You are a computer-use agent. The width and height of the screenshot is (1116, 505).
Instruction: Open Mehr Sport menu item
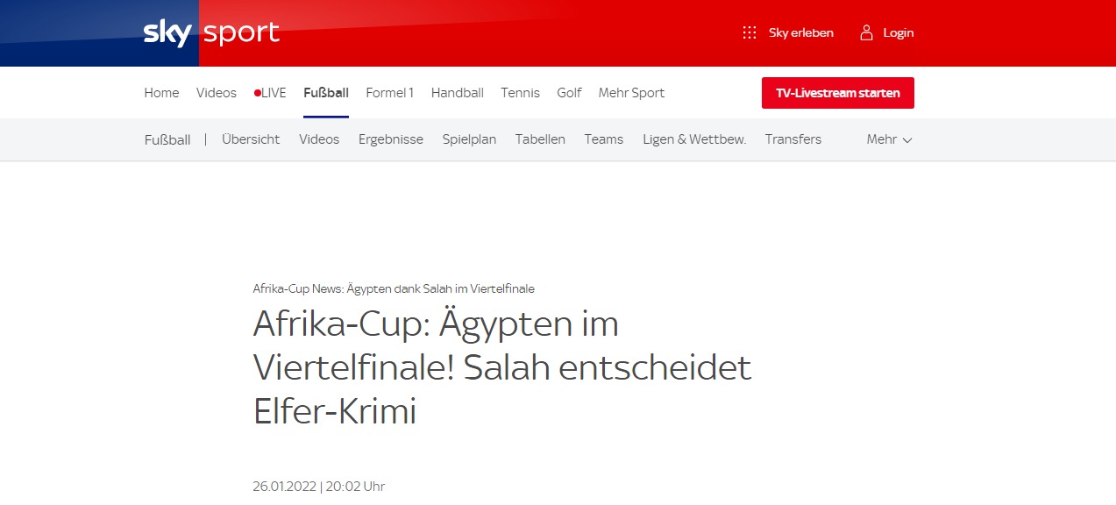[x=631, y=93]
